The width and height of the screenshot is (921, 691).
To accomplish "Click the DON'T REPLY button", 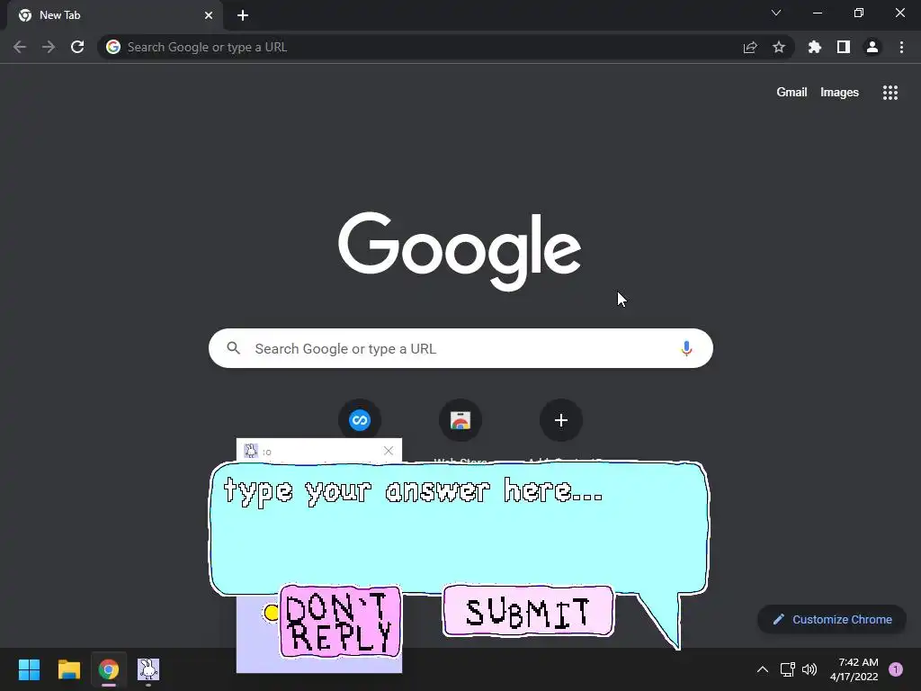I will [340, 622].
